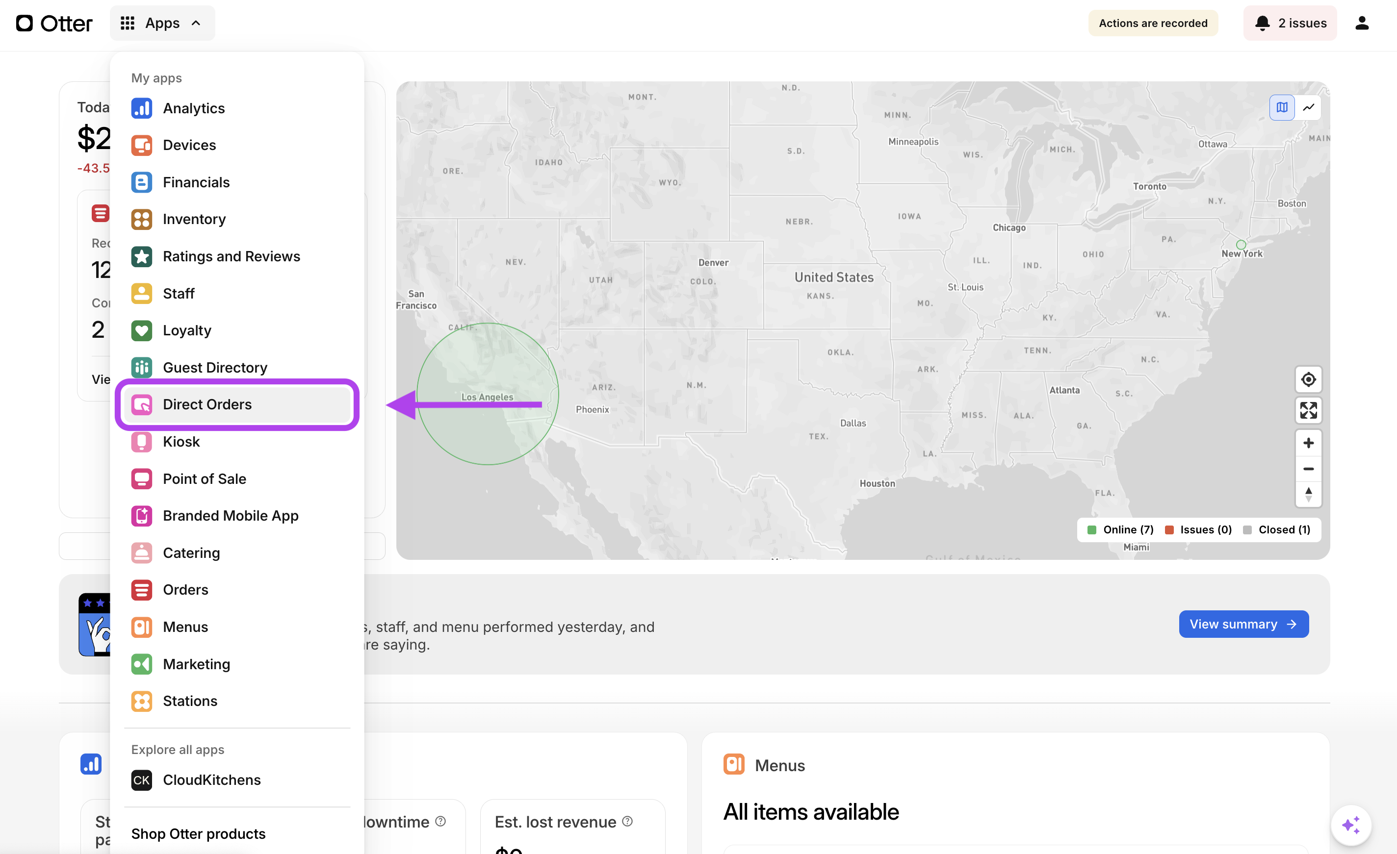Image resolution: width=1397 pixels, height=854 pixels.
Task: Click the Loyalty heart icon
Action: (x=141, y=330)
